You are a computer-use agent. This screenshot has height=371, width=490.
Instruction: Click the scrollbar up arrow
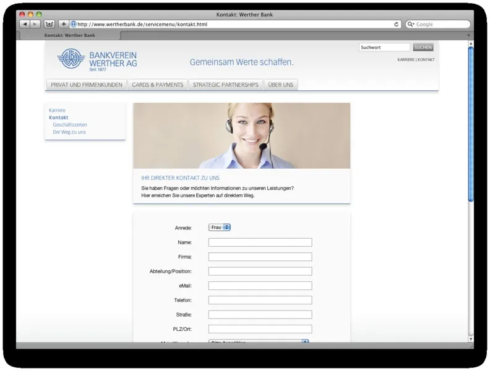point(471,43)
